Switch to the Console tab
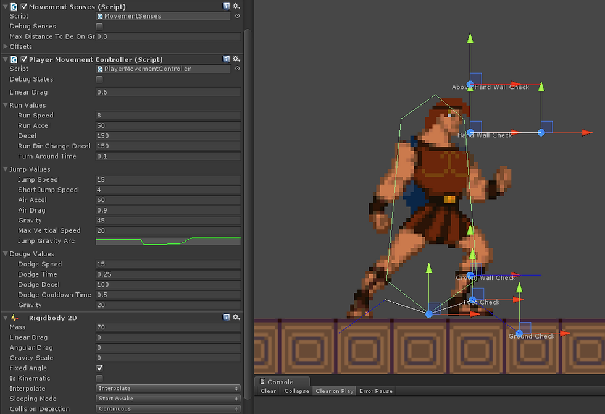The image size is (605, 414). tap(282, 382)
